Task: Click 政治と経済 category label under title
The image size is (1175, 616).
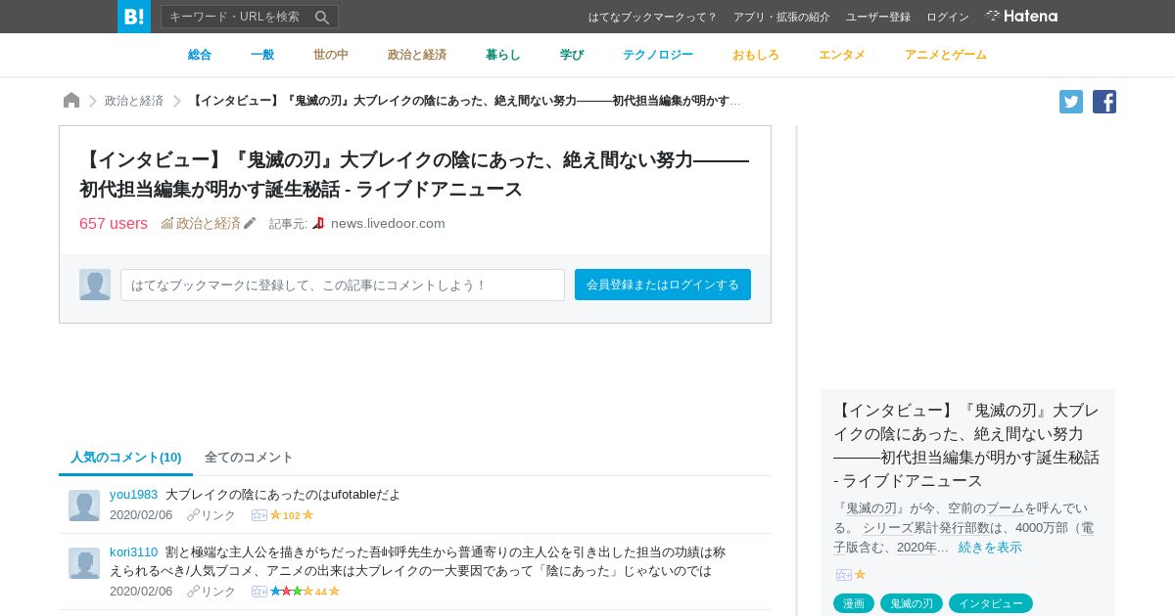Action: [x=209, y=223]
